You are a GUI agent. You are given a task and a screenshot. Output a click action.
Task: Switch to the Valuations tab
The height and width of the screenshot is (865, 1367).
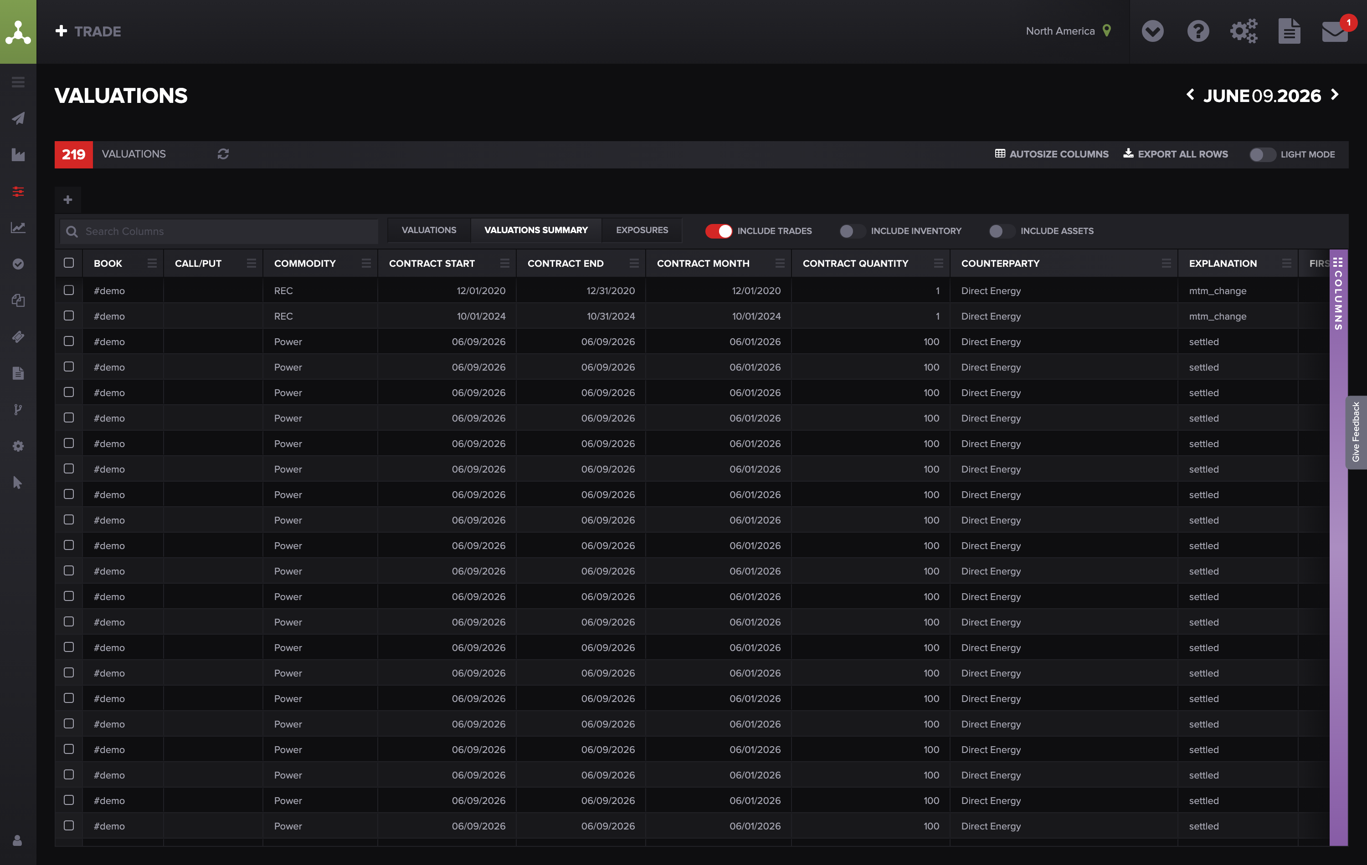429,230
